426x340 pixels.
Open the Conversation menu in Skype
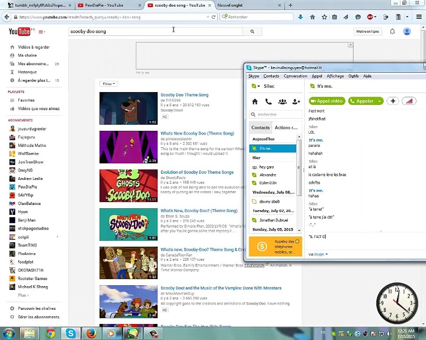(x=295, y=76)
